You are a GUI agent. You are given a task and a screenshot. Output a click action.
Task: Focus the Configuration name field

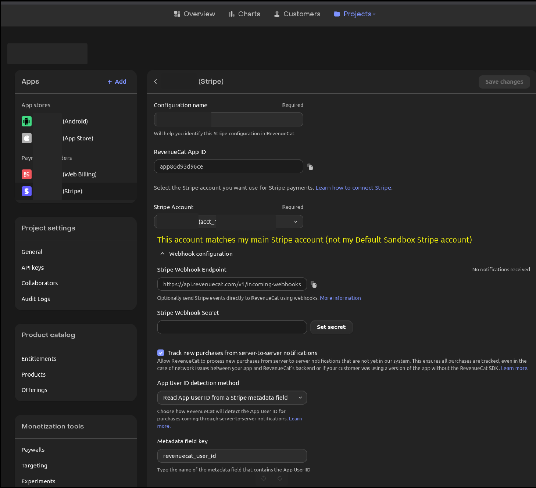point(229,119)
